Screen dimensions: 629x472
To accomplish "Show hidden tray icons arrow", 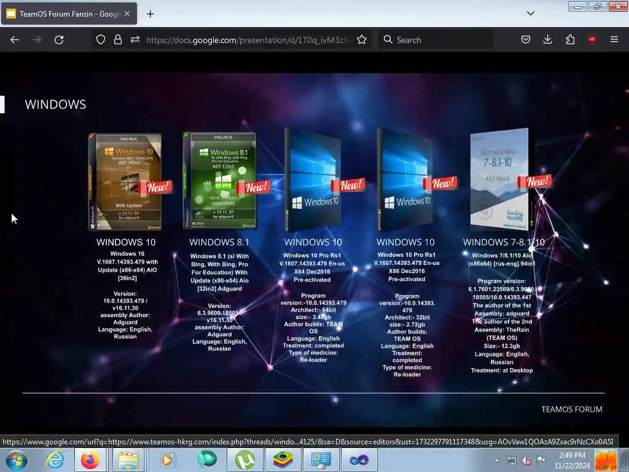I will click(496, 460).
